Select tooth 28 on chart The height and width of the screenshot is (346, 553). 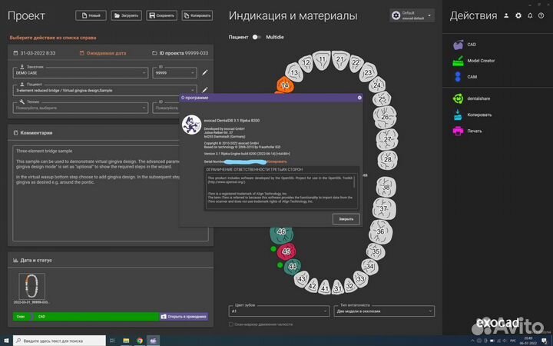(x=388, y=160)
